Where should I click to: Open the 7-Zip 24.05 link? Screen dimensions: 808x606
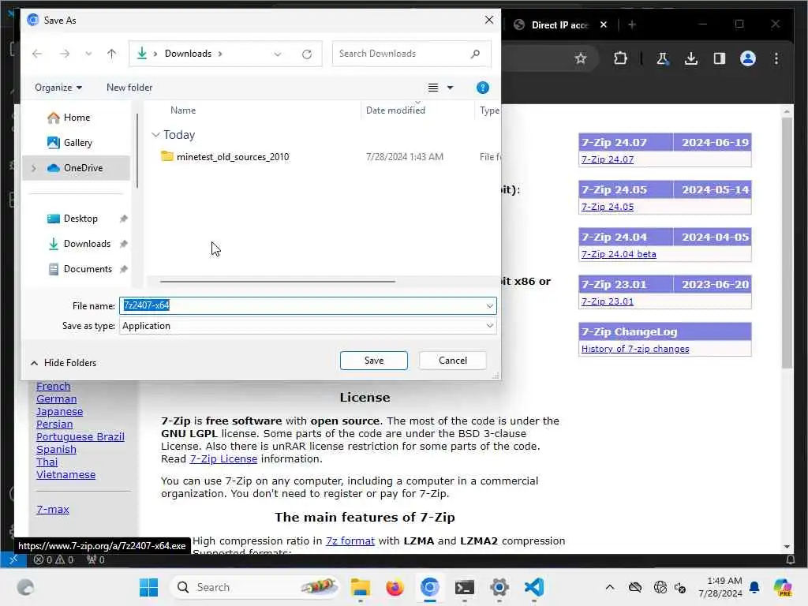608,208
